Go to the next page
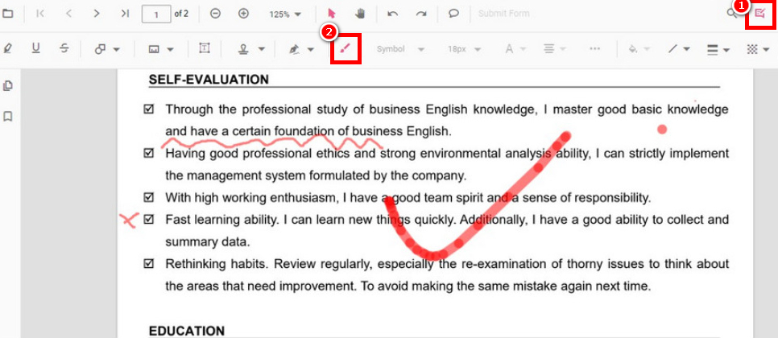778x338 pixels. (x=97, y=14)
